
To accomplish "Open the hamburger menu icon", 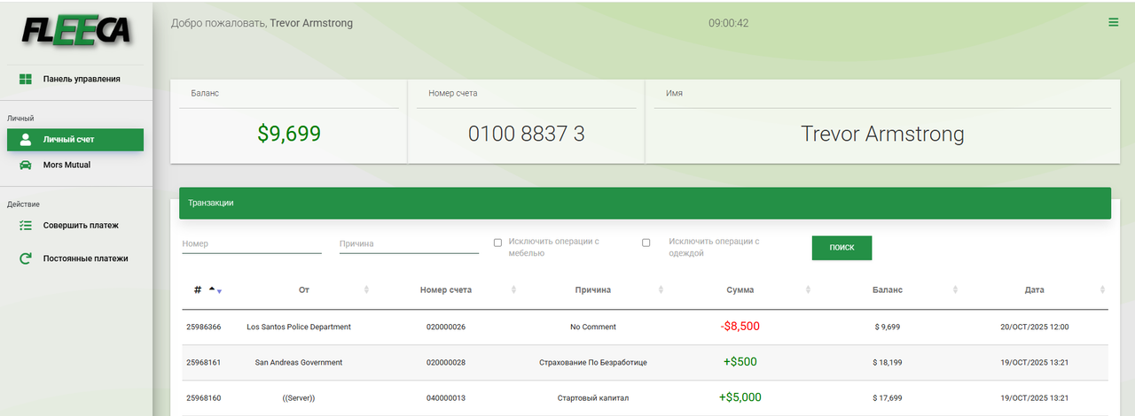I will 1114,23.
